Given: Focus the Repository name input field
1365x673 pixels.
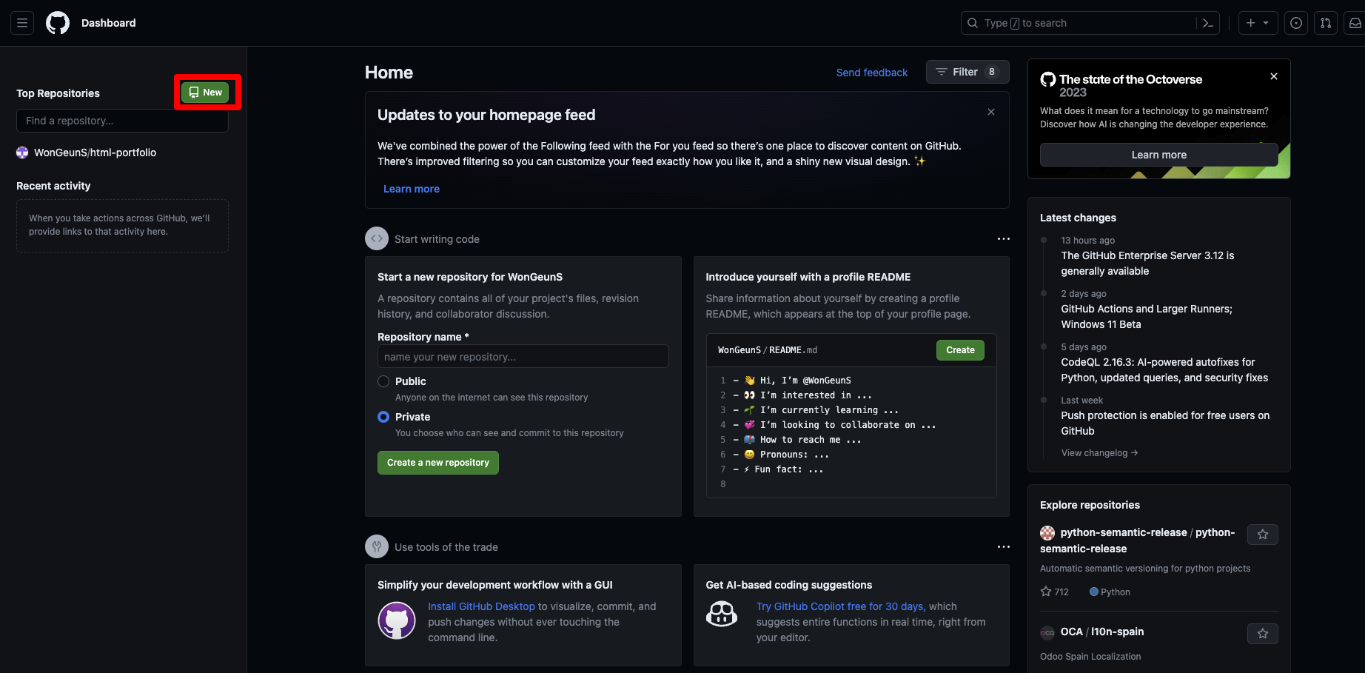Looking at the screenshot, I should 523,357.
